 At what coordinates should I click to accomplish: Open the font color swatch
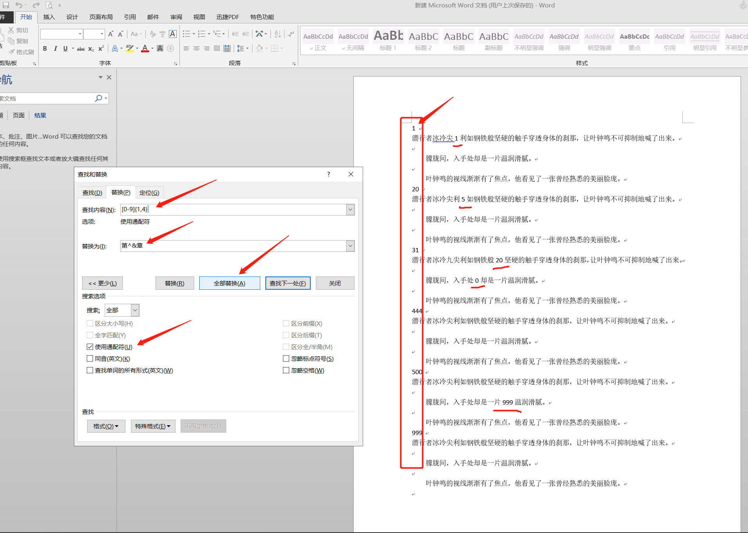click(145, 48)
